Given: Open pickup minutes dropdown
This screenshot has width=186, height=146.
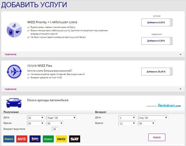Looking at the screenshot, I should [55, 123].
